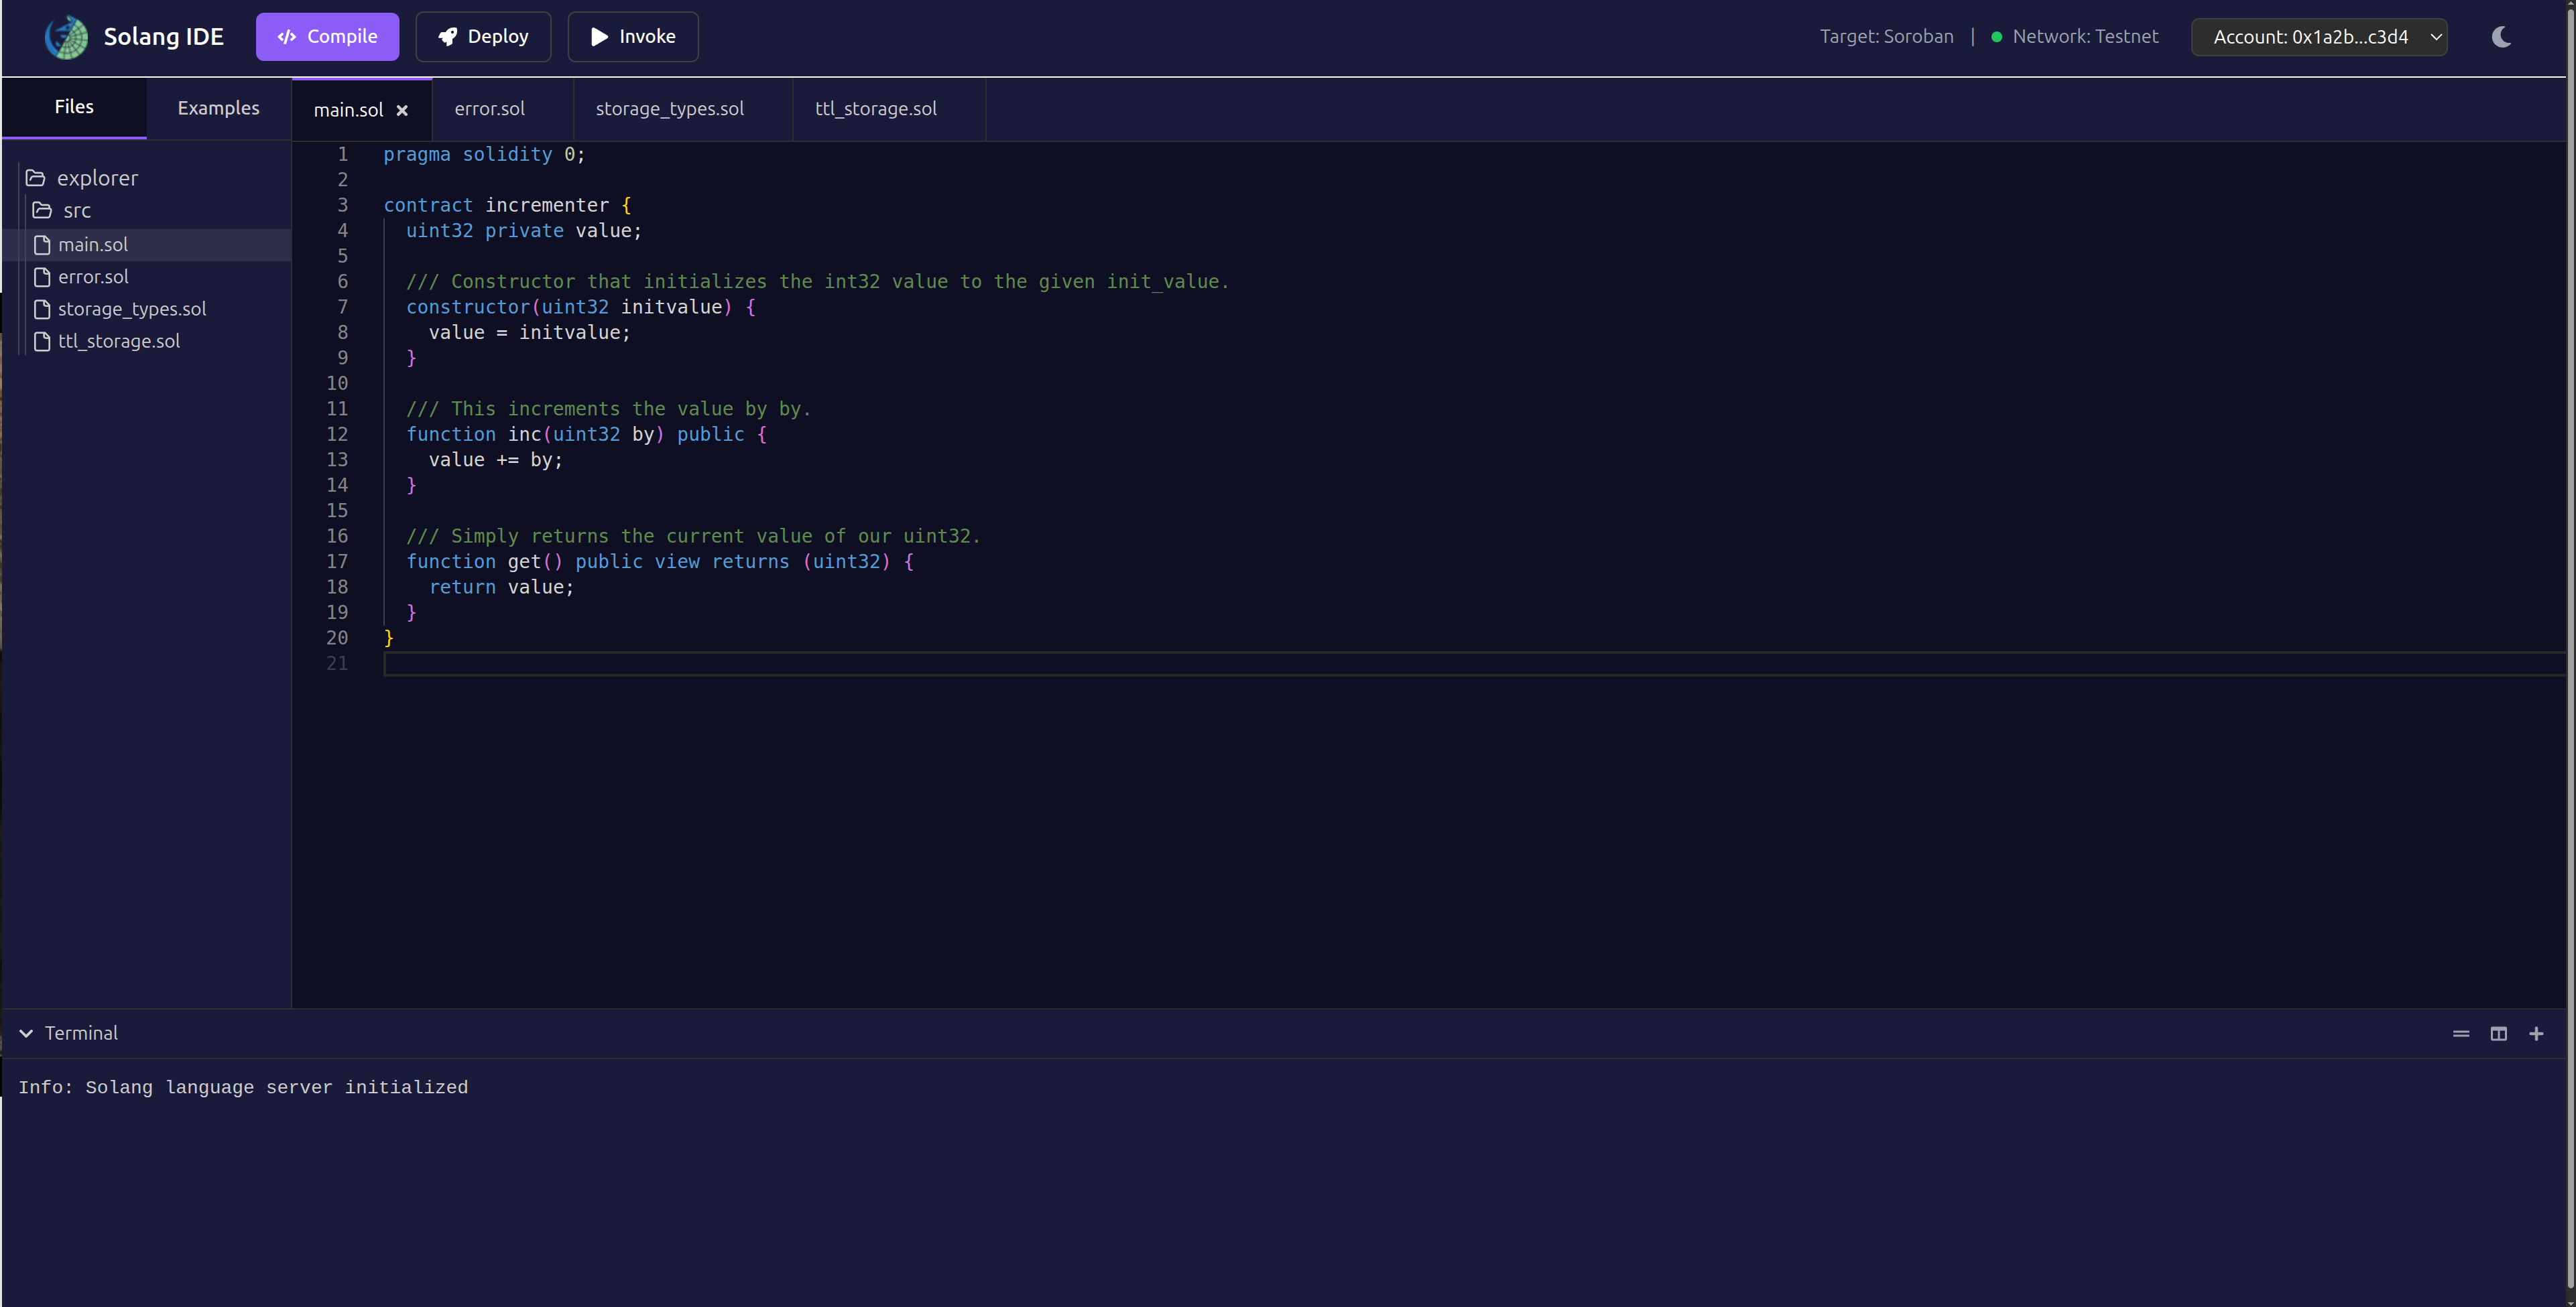
Task: Collapse the Terminal panel
Action: click(x=26, y=1033)
